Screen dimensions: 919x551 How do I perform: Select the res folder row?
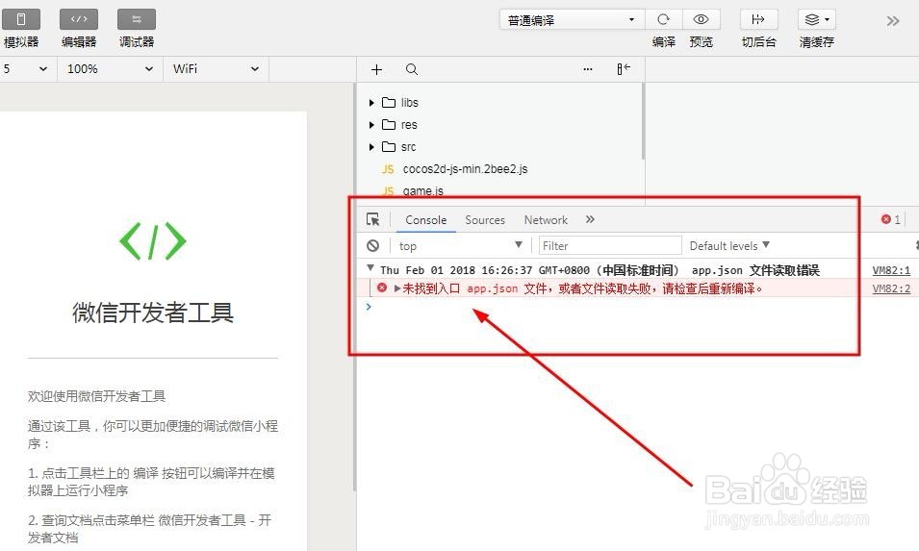pos(499,125)
